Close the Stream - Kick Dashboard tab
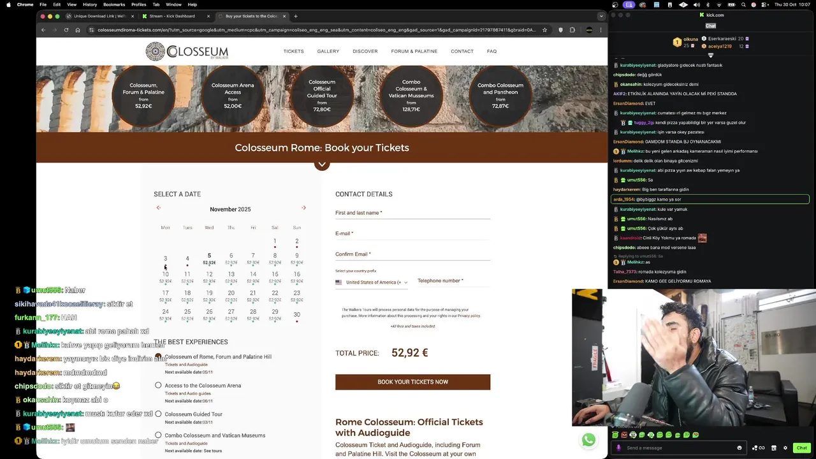Image resolution: width=816 pixels, height=459 pixels. (x=208, y=16)
